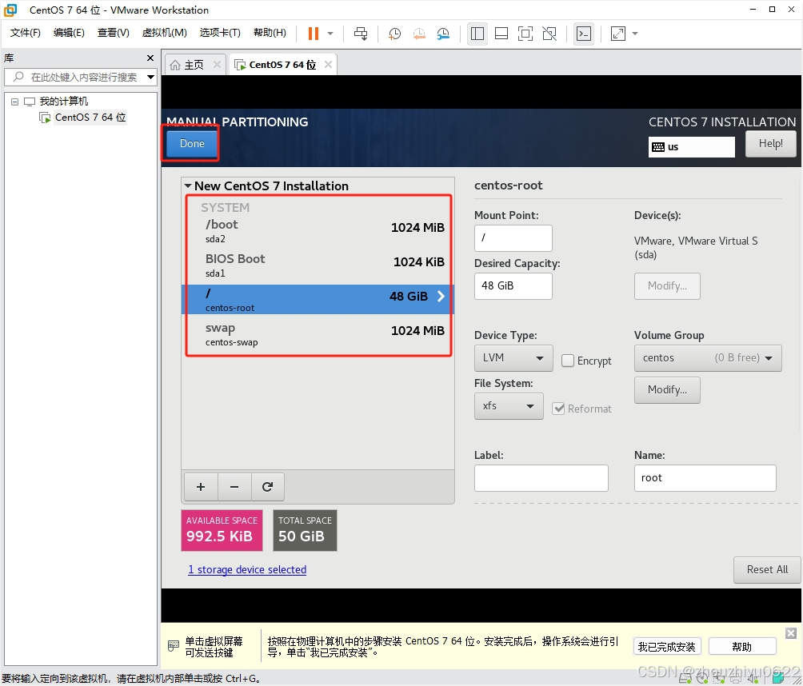Viewport: 803px width, 686px height.
Task: Open the stretch display dropdown arrow
Action: point(635,34)
